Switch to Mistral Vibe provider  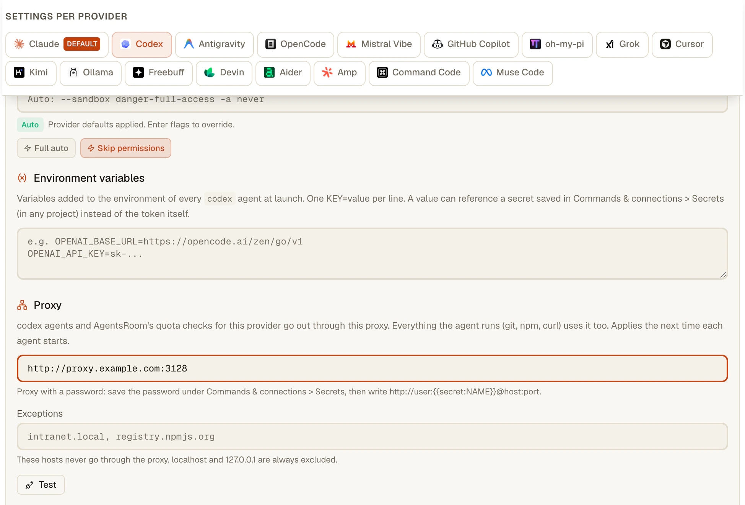(x=379, y=44)
